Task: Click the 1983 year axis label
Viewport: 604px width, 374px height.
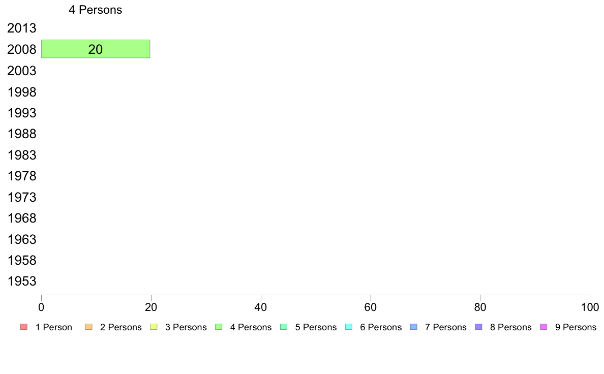Action: point(22,155)
